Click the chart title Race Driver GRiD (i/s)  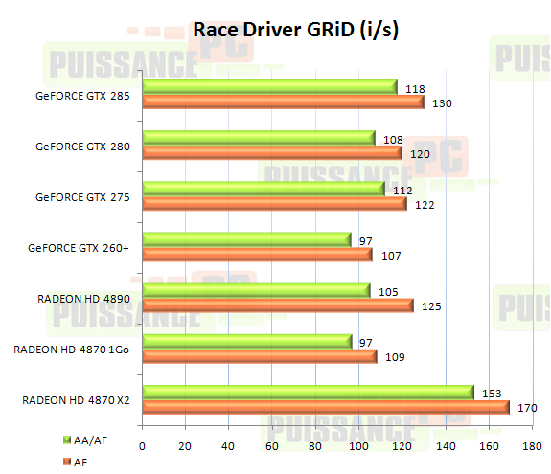tap(296, 30)
